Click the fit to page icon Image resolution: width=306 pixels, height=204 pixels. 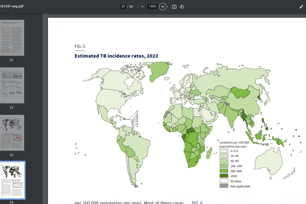174,7
